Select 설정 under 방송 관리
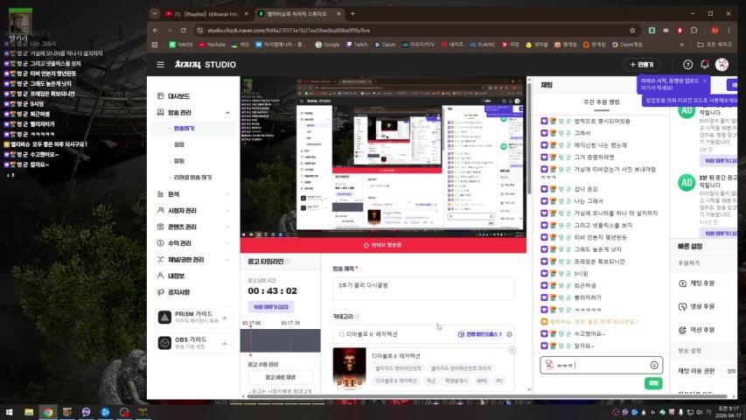 tap(179, 144)
